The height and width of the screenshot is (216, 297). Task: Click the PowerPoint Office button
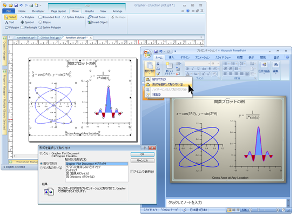[x=147, y=53]
